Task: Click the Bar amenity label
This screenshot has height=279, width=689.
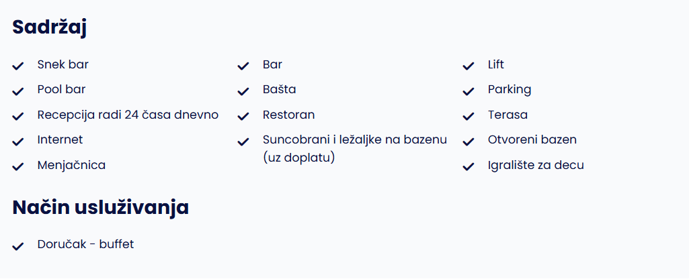Action: click(x=272, y=64)
